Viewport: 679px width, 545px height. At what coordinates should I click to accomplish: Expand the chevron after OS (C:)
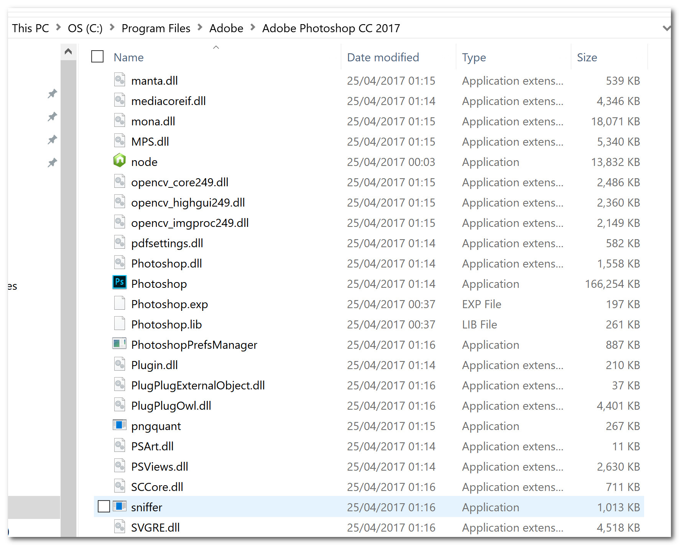click(x=112, y=27)
